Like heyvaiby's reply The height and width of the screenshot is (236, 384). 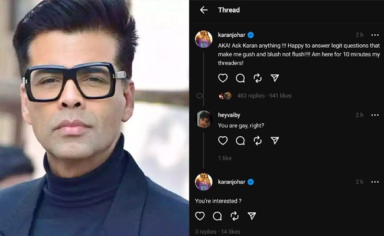click(x=223, y=140)
